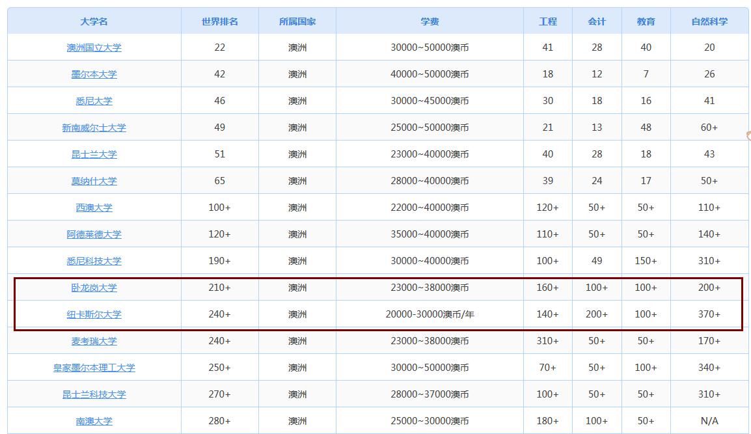
Task: Select world rank 280+ for 南澳大学
Action: [x=220, y=421]
